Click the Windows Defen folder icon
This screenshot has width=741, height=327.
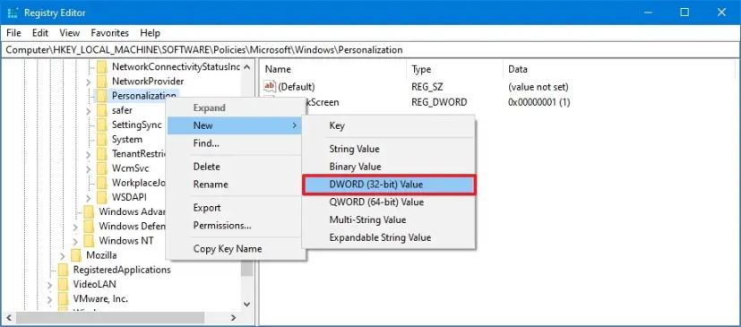click(90, 227)
